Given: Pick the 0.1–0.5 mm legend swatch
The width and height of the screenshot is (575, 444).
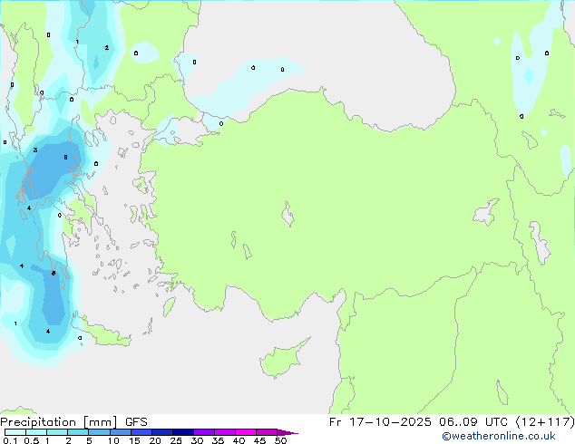Looking at the screenshot, I should [15, 432].
